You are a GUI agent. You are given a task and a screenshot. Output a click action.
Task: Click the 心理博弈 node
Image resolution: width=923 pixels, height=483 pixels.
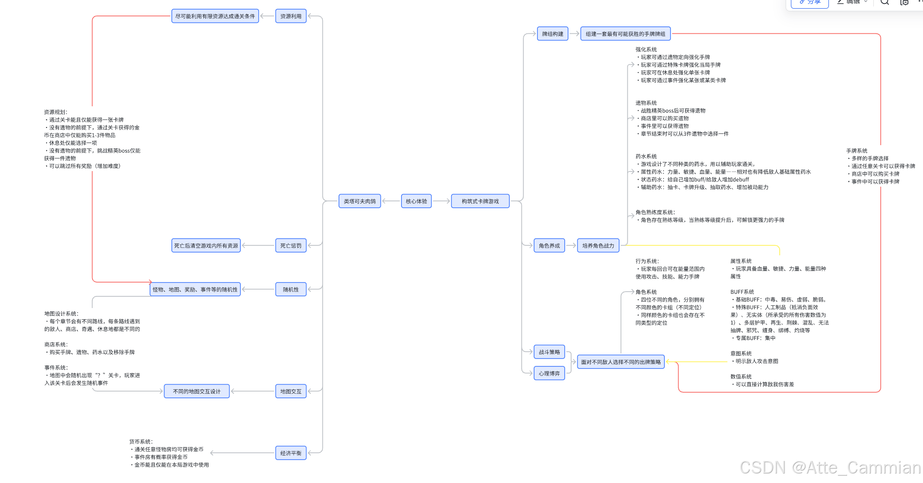549,374
